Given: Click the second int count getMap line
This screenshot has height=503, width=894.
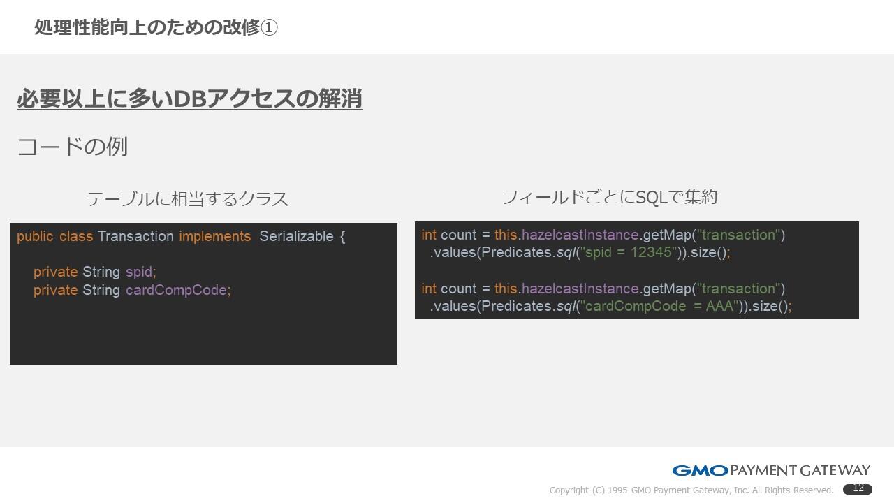Looking at the screenshot, I should 603,289.
